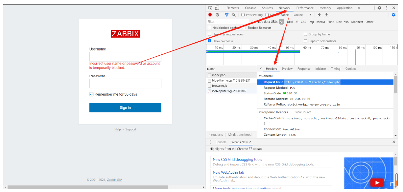The image size is (403, 192).
Task: Toggle the device toolbar icon
Action: pos(217,8)
